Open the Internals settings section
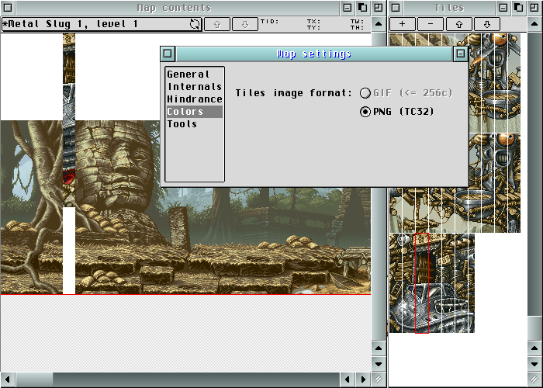 194,87
